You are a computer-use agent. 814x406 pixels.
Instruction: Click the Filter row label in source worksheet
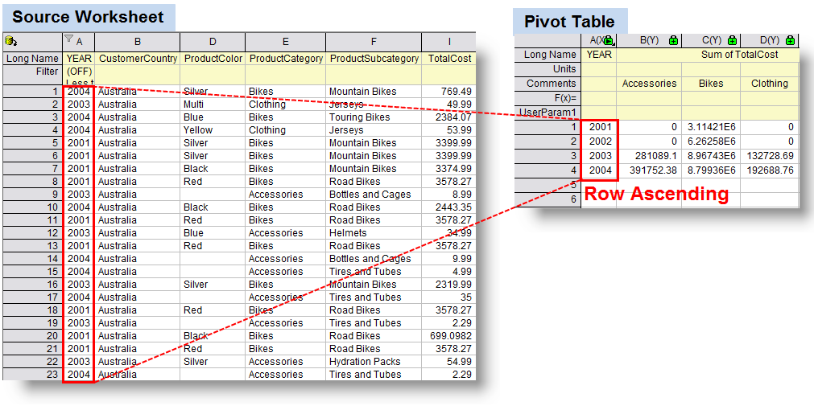point(32,72)
